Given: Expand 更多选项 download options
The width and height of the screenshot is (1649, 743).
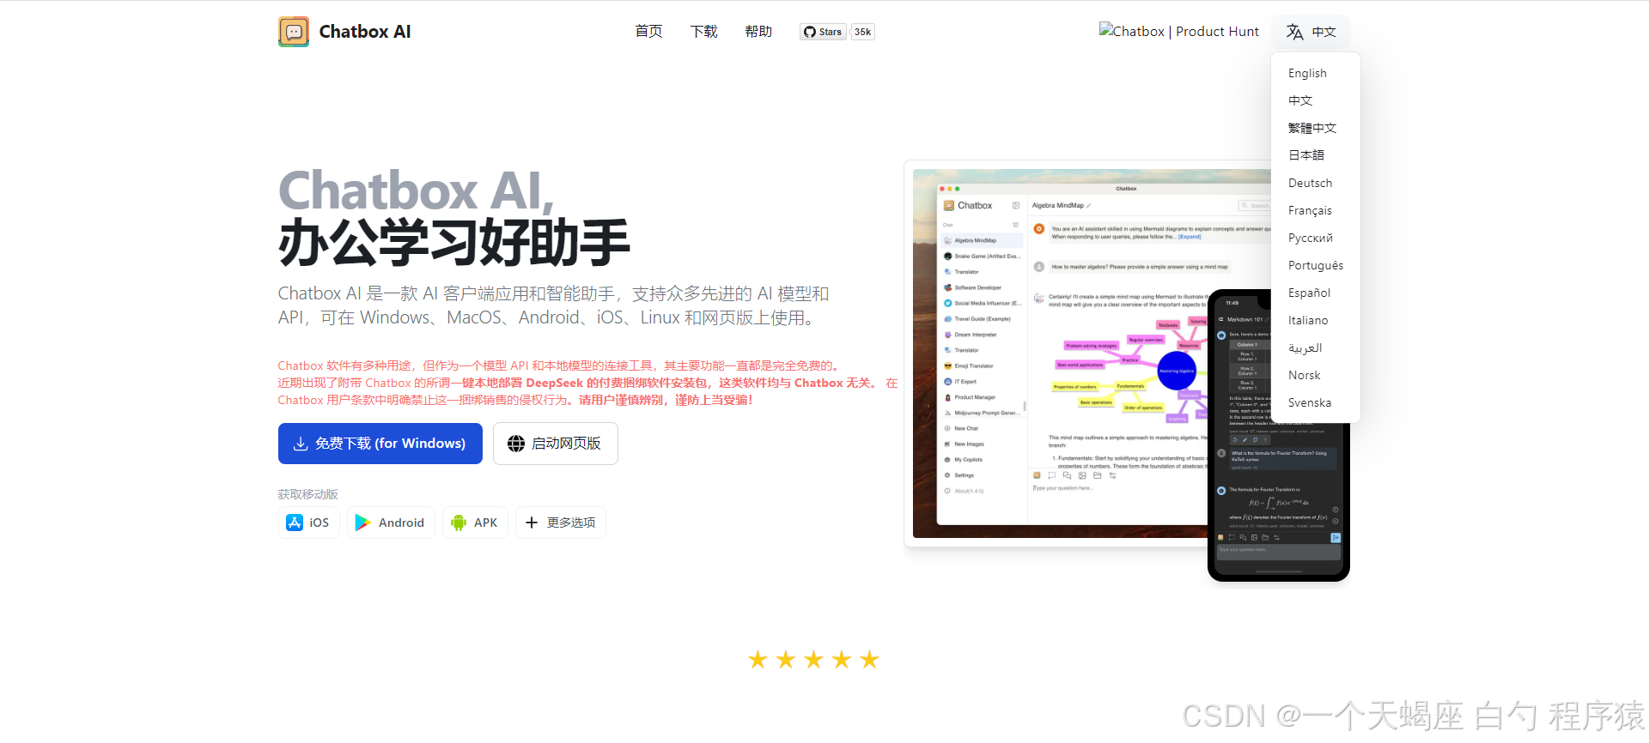Looking at the screenshot, I should pos(560,523).
